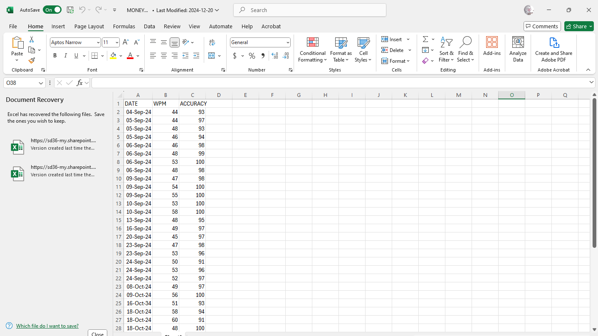Switch to the Formulas tab
Image resolution: width=598 pixels, height=336 pixels.
tap(124, 26)
